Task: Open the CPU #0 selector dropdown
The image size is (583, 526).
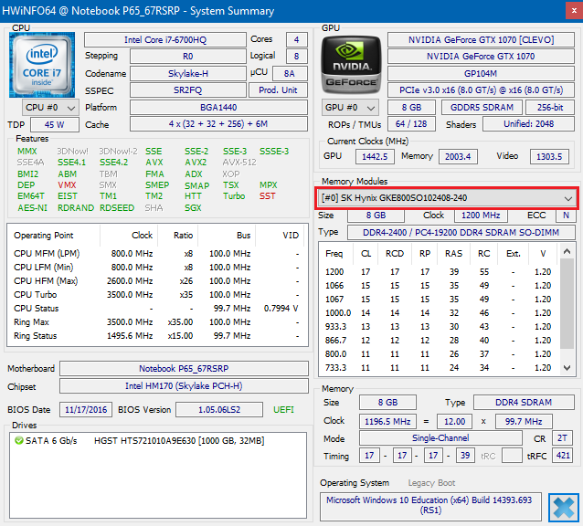Action: pos(50,108)
